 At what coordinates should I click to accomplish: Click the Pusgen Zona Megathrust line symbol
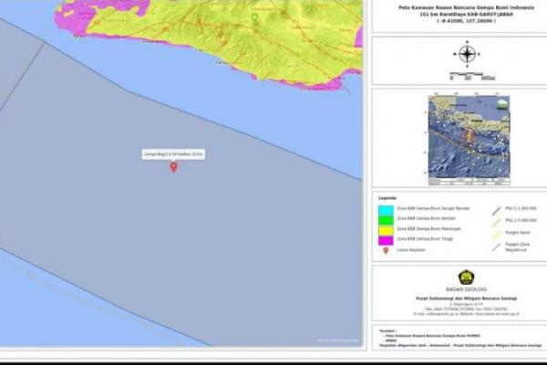(496, 247)
